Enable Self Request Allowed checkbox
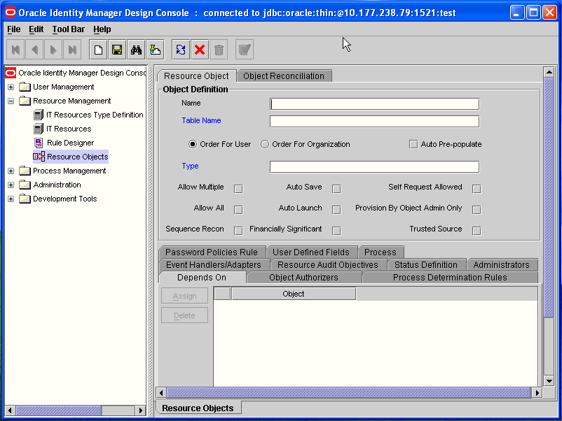Viewport: 562px width, 421px height. pos(477,189)
